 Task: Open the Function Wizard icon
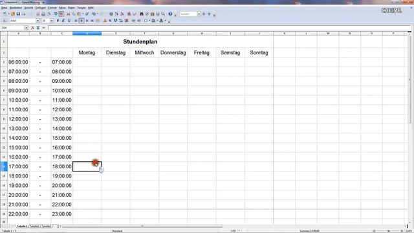33,28
